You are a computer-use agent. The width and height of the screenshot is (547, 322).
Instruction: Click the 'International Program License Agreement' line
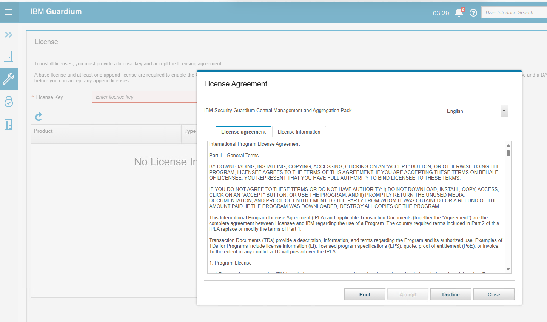point(254,144)
